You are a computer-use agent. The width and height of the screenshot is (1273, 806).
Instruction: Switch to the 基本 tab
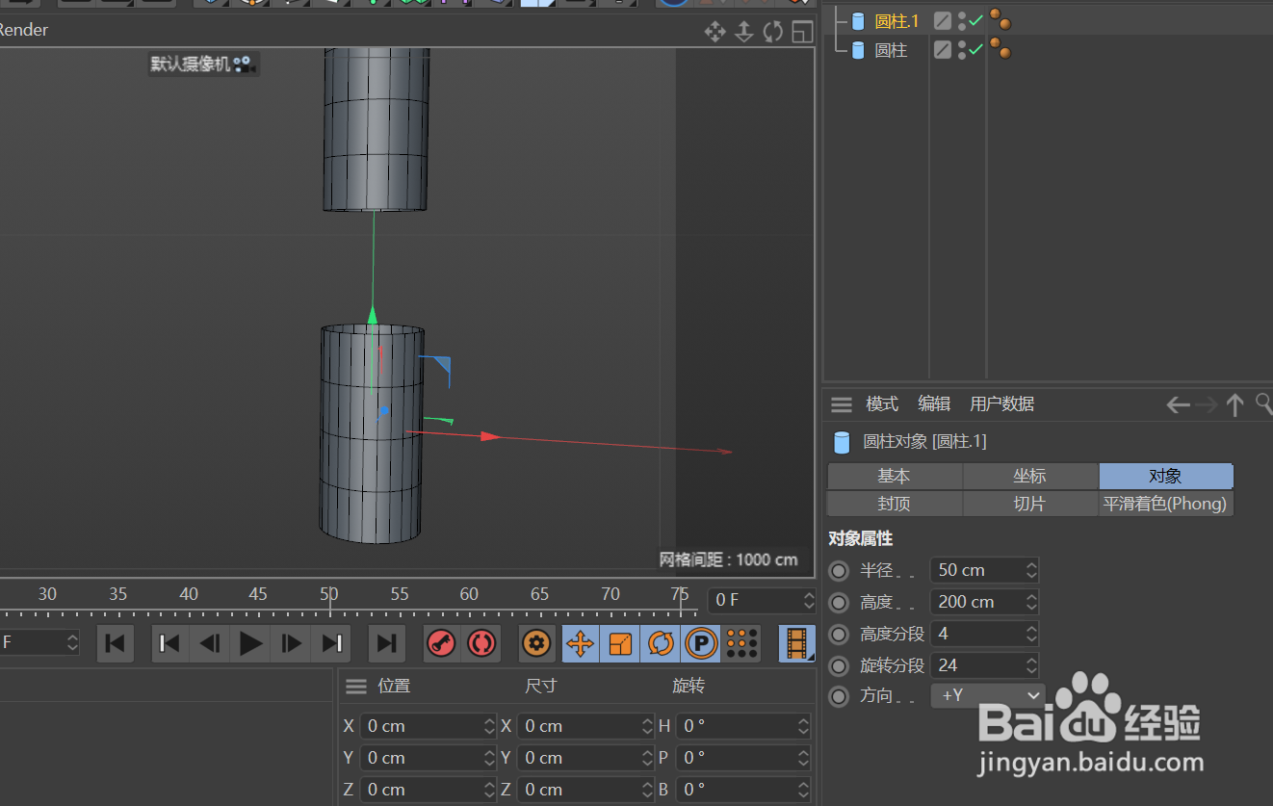click(x=894, y=476)
